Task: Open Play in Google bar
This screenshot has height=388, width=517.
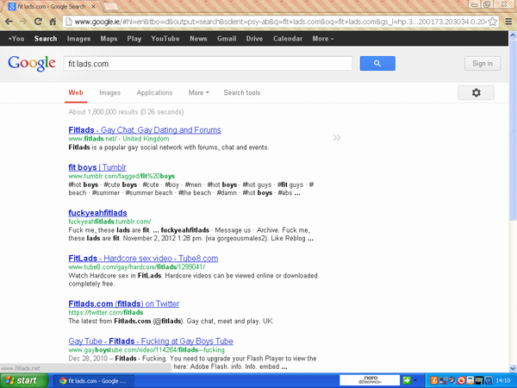Action: click(x=134, y=39)
